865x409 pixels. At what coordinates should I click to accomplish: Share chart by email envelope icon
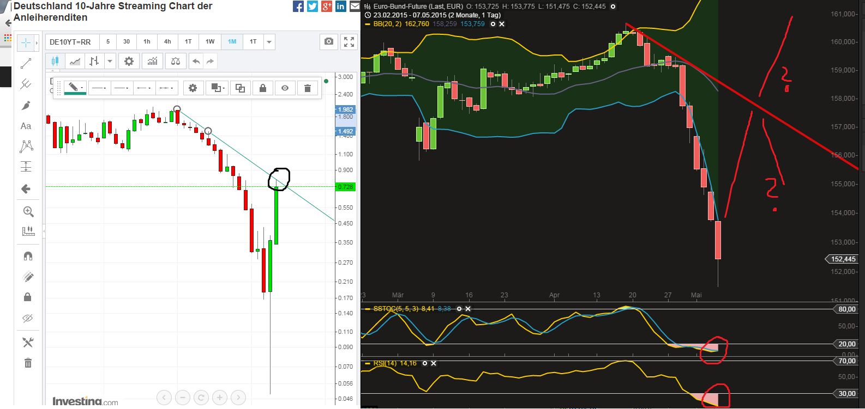pyautogui.click(x=355, y=6)
